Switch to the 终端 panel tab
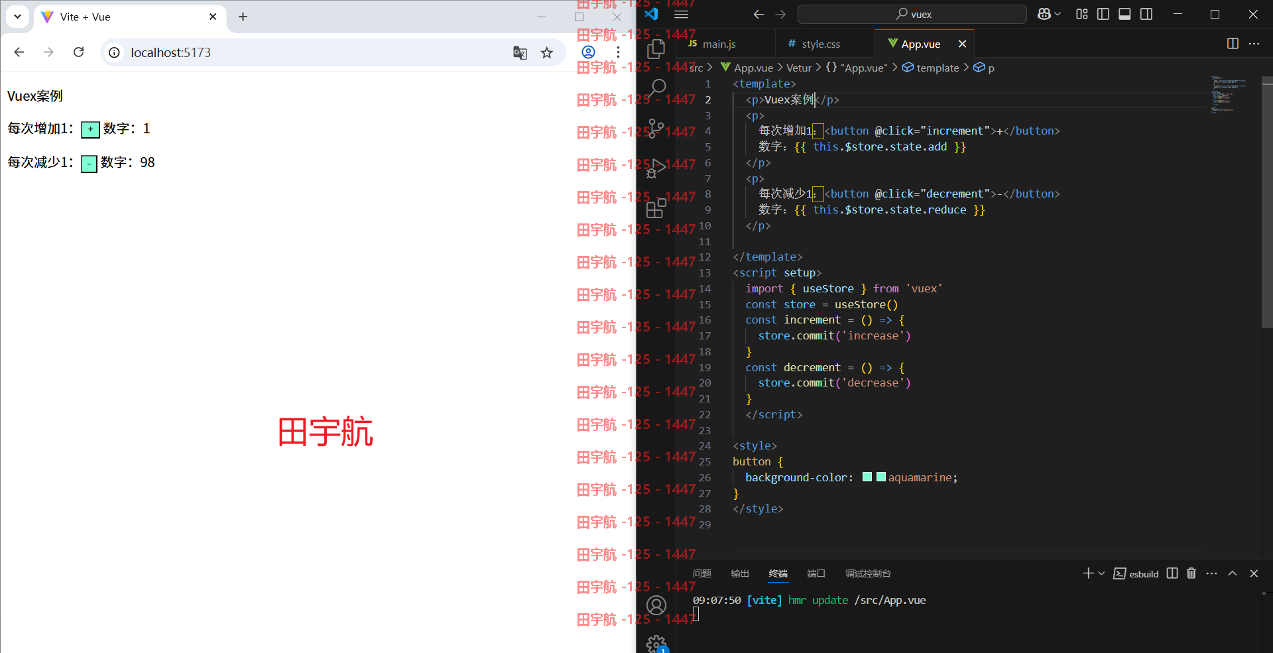Screen dimensions: 1273x653 click(778, 573)
